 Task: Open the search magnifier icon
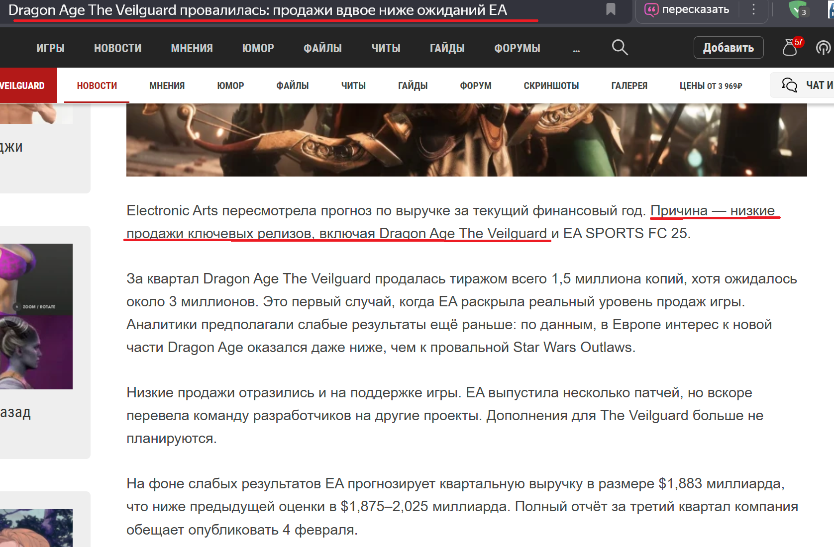pos(620,47)
